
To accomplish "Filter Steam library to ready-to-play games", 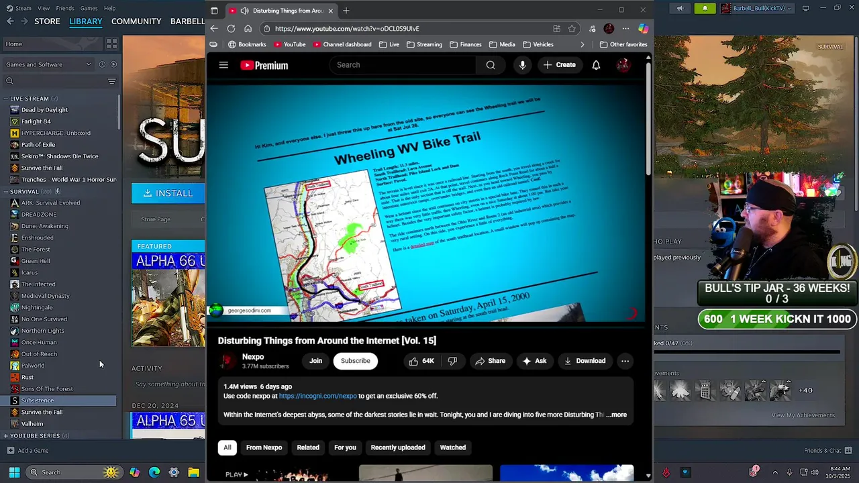I will [113, 64].
